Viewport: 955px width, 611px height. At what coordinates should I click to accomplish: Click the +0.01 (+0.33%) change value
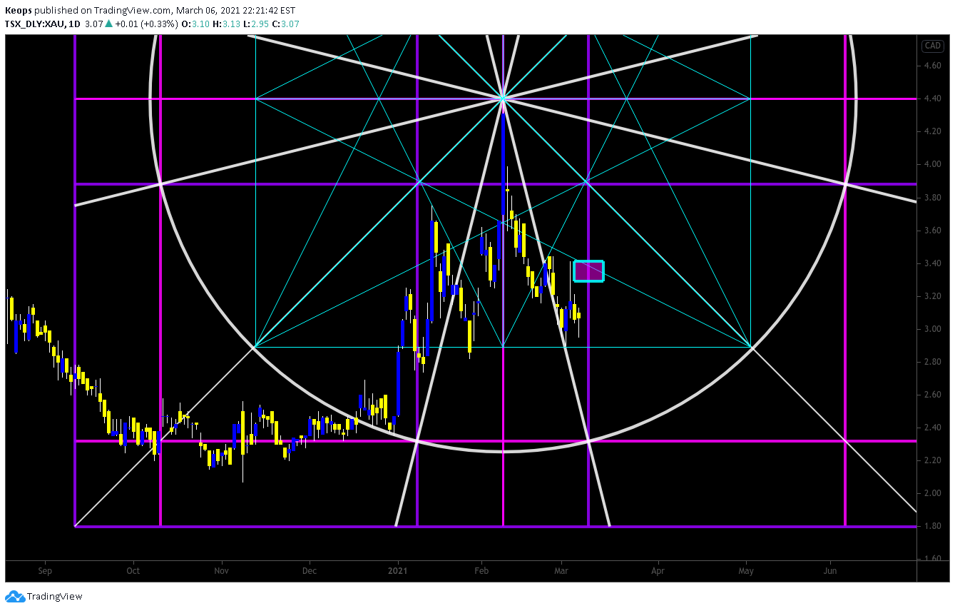[x=145, y=24]
